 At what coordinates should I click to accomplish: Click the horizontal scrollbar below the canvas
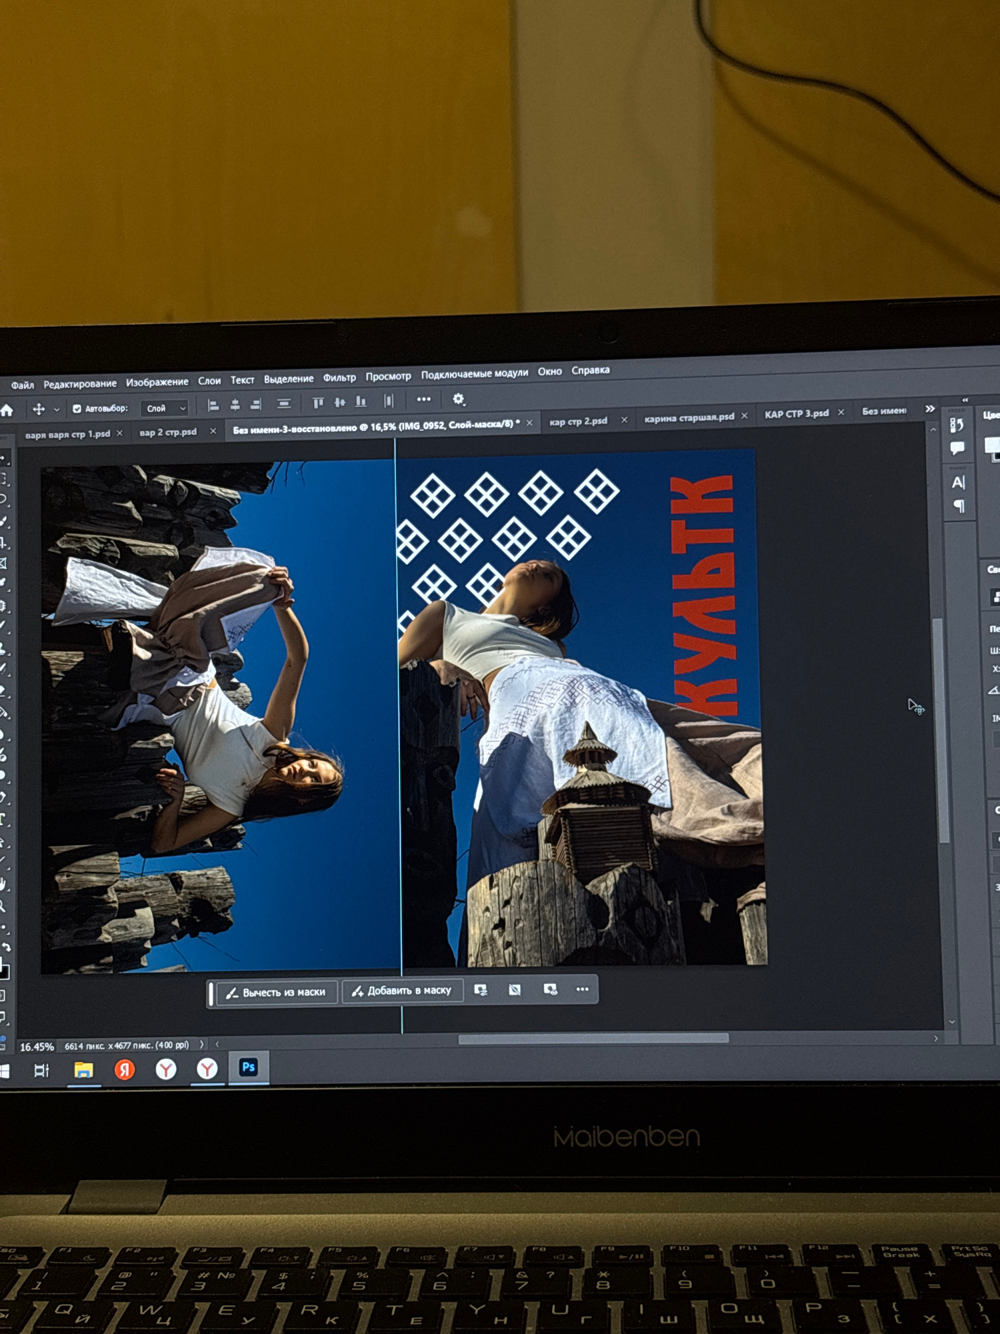[x=593, y=1038]
